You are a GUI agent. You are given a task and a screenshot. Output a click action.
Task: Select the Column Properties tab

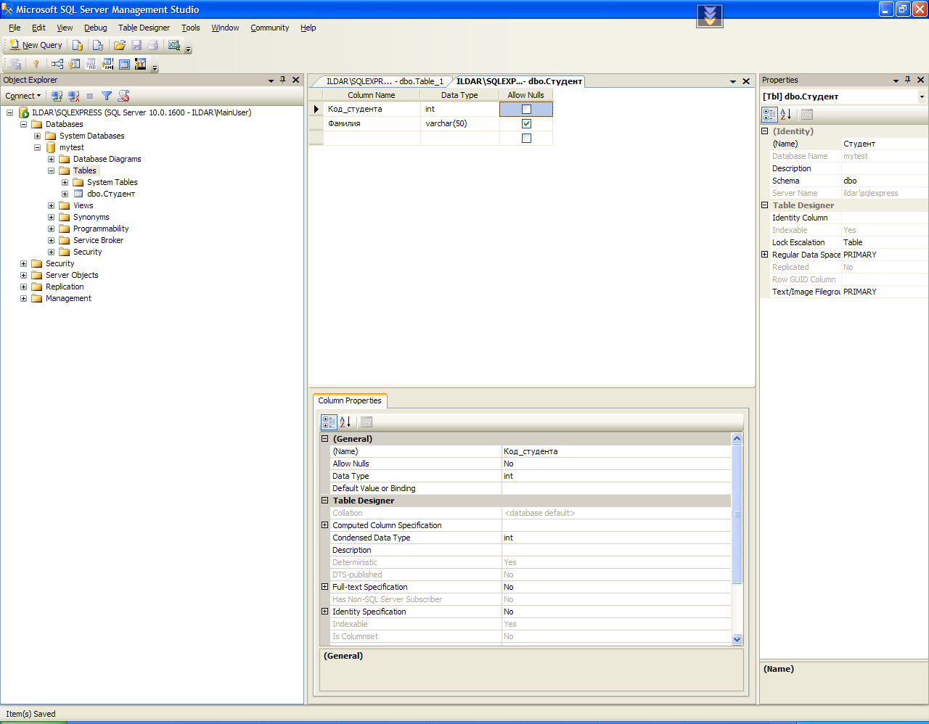click(x=350, y=400)
